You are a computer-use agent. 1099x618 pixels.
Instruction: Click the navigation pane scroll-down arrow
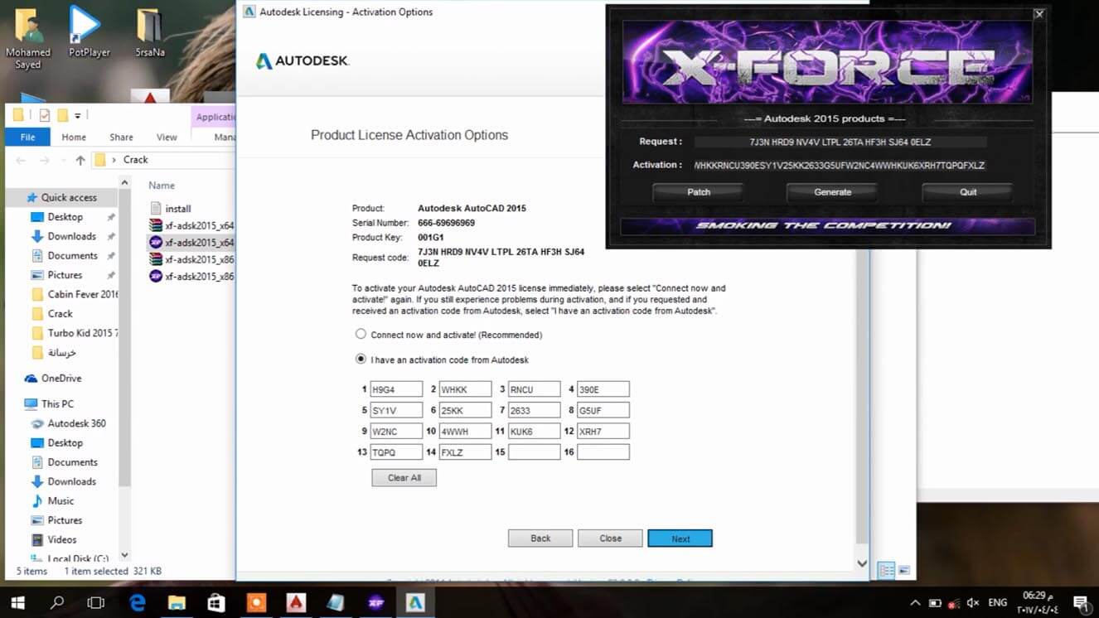tap(125, 556)
